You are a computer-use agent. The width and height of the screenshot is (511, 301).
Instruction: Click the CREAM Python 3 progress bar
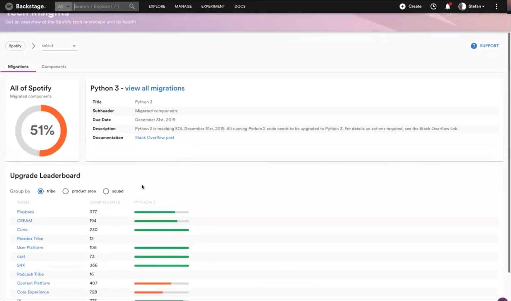pyautogui.click(x=161, y=221)
